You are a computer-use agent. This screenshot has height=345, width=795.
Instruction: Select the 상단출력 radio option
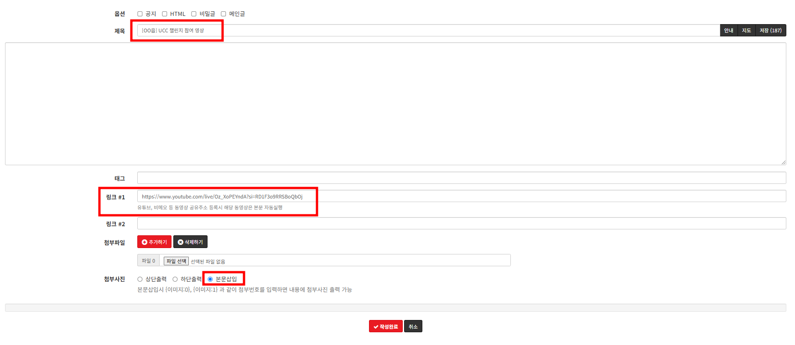click(140, 279)
